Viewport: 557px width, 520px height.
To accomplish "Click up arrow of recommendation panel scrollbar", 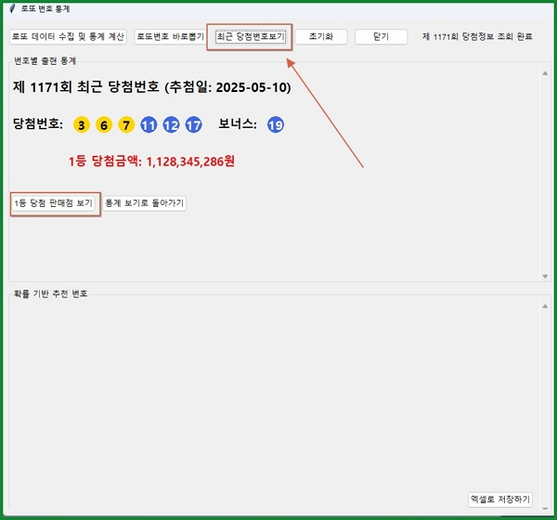I will [x=545, y=306].
